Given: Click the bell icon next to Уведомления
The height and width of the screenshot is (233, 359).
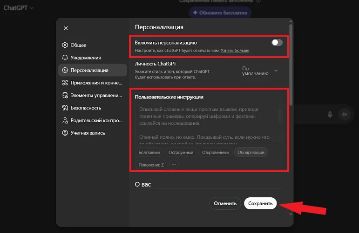Looking at the screenshot, I should (65, 58).
